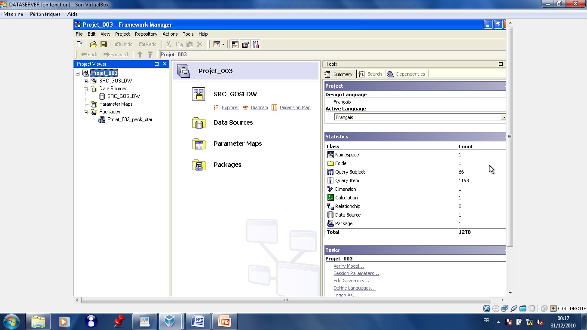Collapse the Data Sources tree node
Image resolution: width=587 pixels, height=330 pixels.
[x=86, y=89]
